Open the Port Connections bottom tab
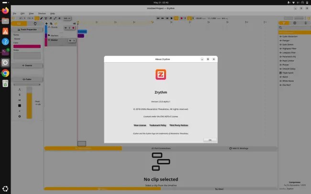 161,148
